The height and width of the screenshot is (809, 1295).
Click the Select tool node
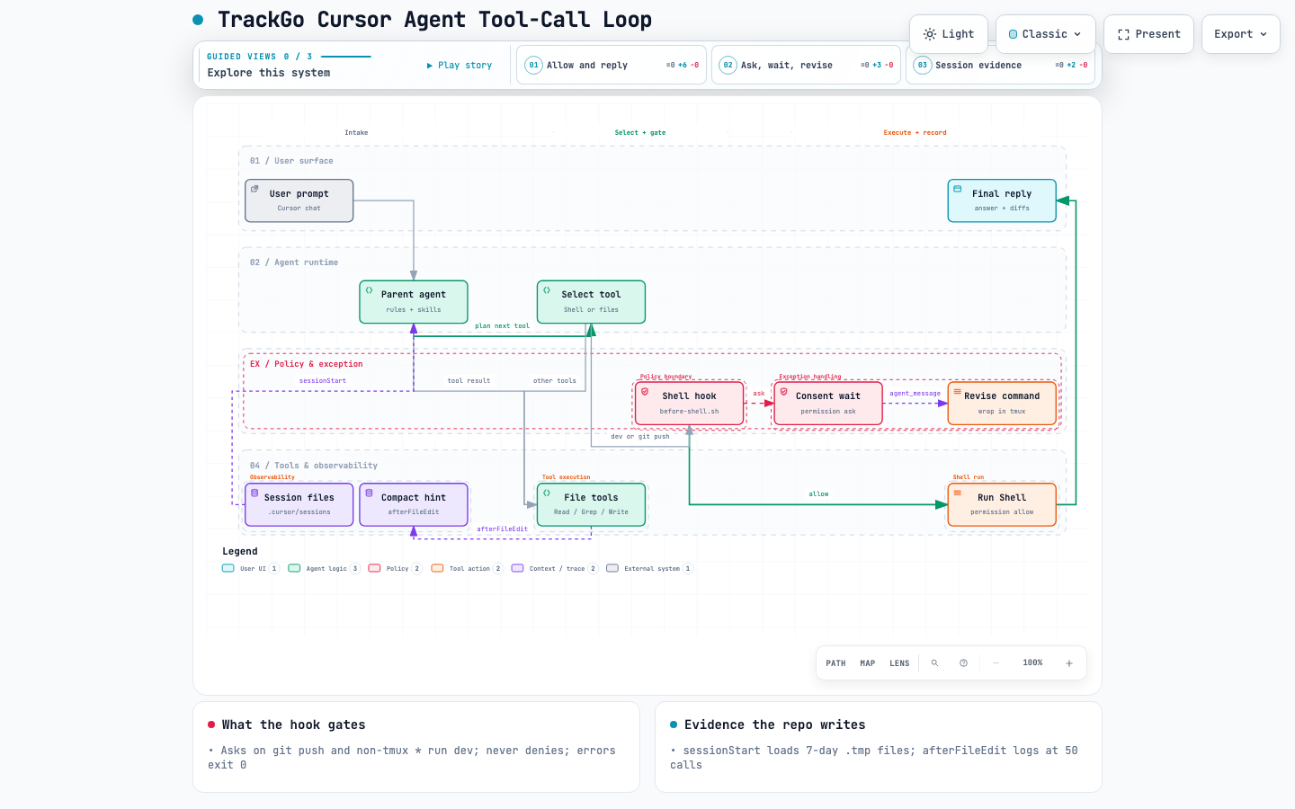[591, 302]
